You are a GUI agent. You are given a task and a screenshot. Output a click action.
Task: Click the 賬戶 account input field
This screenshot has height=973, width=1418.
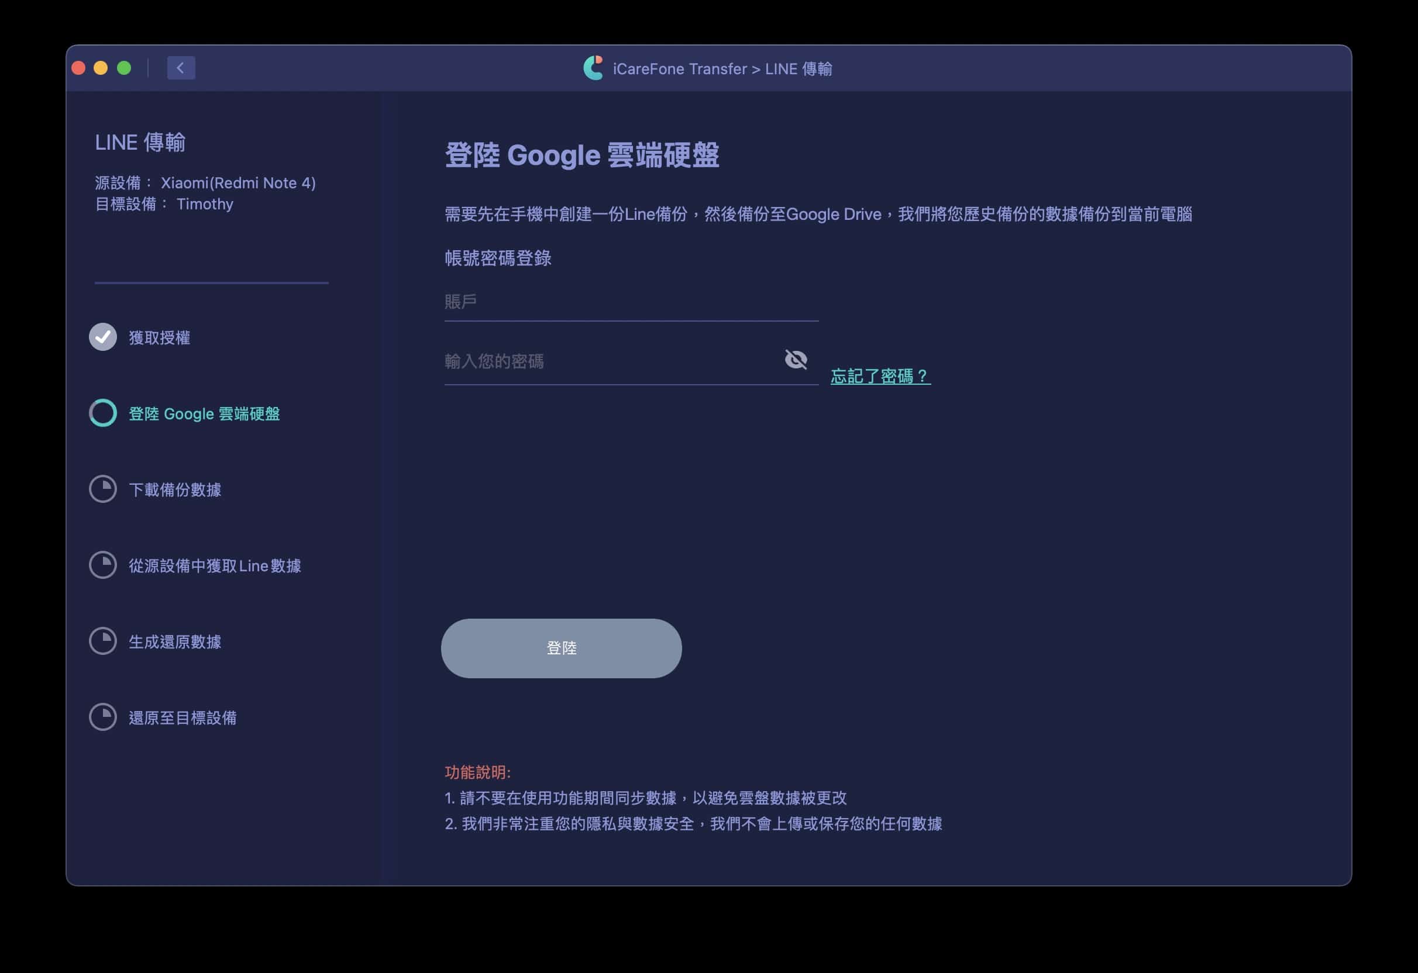point(630,302)
